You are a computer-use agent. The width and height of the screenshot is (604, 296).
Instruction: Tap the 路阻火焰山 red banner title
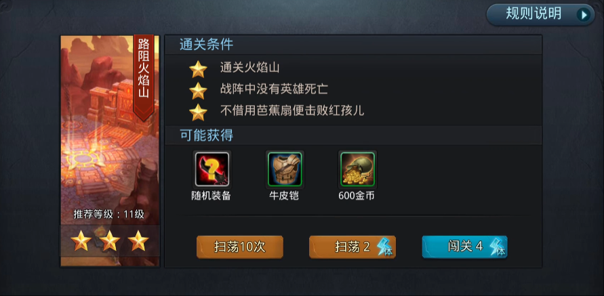point(144,75)
